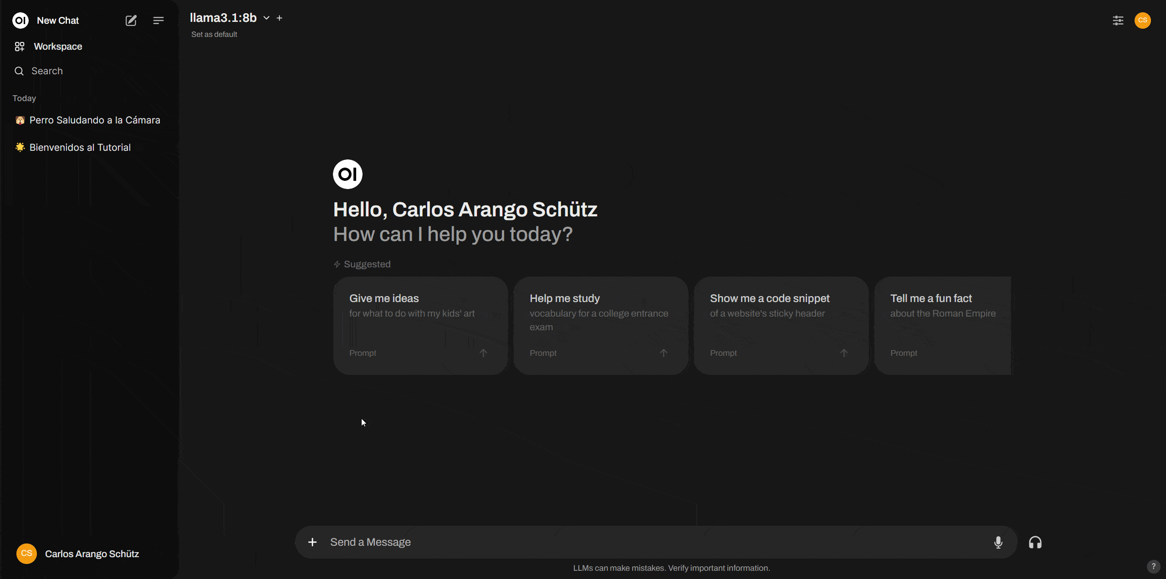
Task: Click the headphones audio icon
Action: click(x=1034, y=542)
